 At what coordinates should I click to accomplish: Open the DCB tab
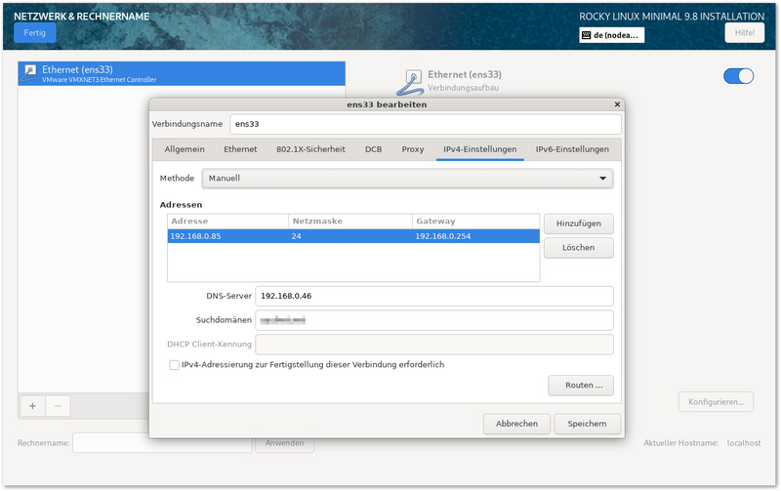(x=373, y=149)
